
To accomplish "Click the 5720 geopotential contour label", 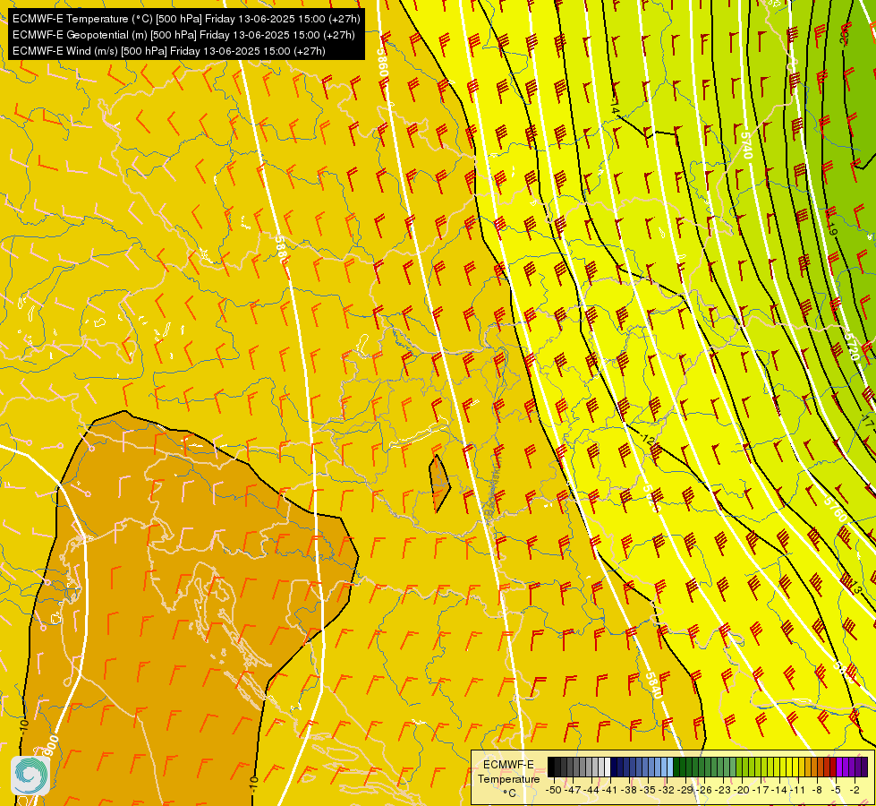I will (851, 347).
